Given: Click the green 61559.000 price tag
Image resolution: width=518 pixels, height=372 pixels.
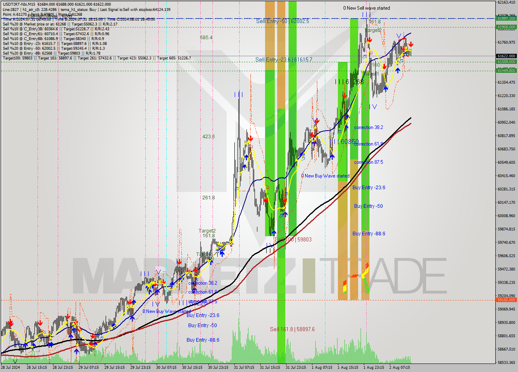Looking at the screenshot, I should 506,61.
